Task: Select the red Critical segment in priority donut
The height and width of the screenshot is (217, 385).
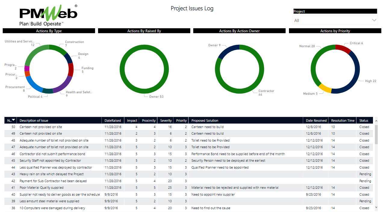Action: (x=343, y=48)
